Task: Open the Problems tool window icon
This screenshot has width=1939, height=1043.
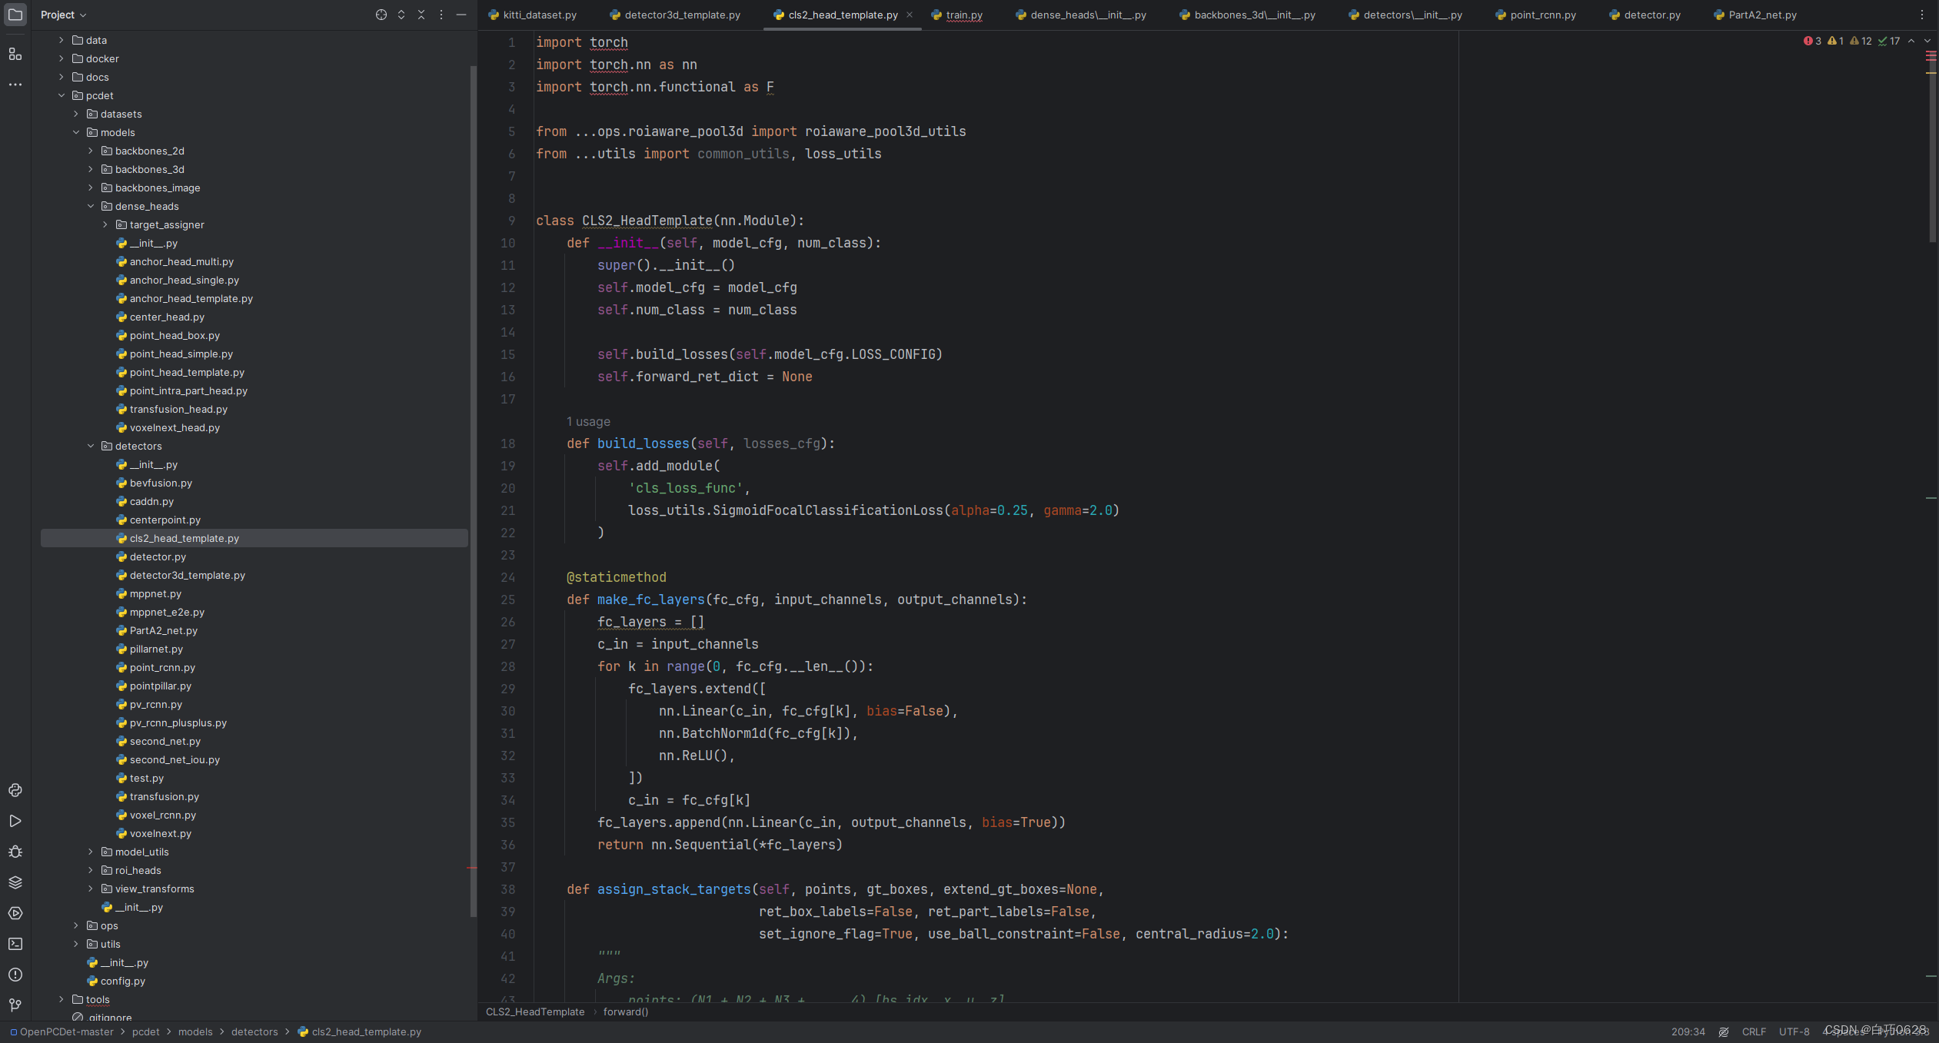Action: [15, 975]
